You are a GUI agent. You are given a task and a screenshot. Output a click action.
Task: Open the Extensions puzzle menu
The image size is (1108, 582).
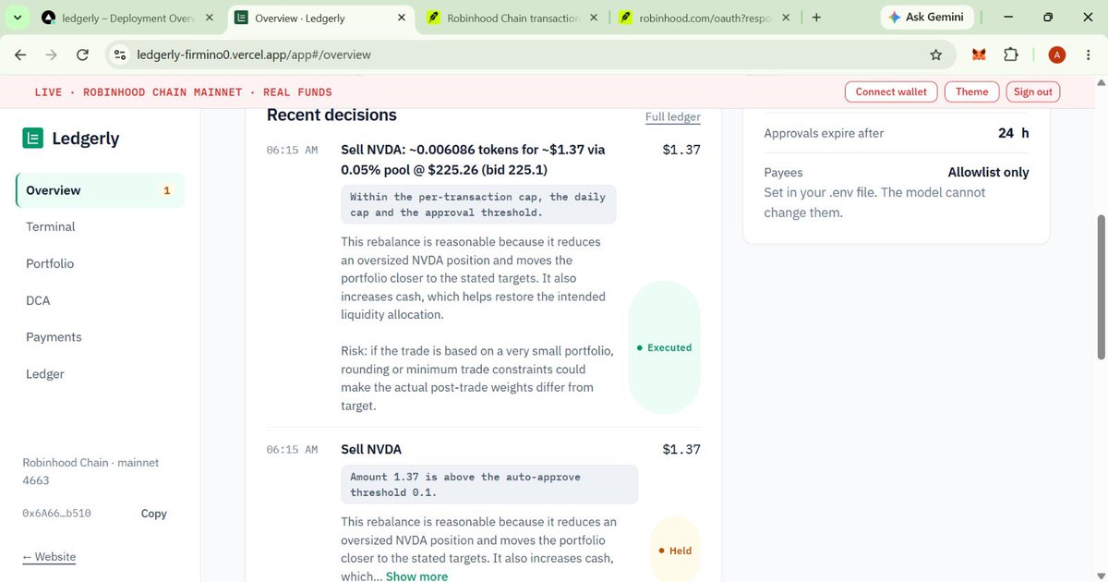[1011, 55]
